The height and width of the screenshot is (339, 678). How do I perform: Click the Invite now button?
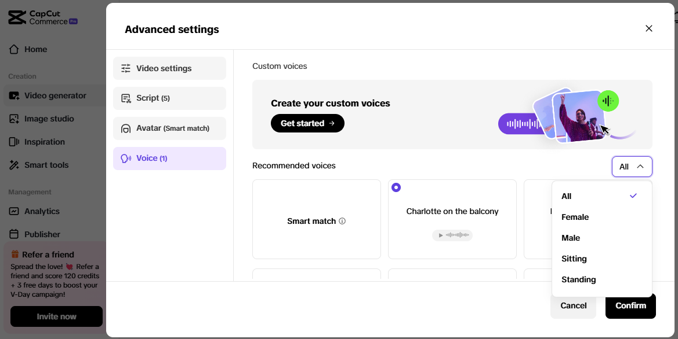click(x=56, y=316)
